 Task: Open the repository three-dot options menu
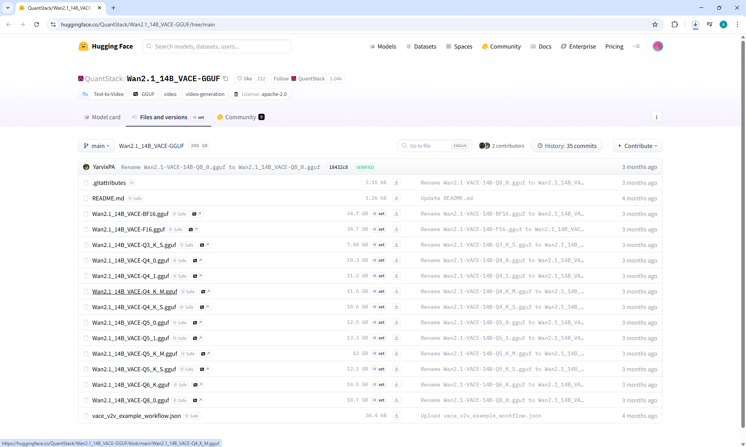pyautogui.click(x=656, y=117)
